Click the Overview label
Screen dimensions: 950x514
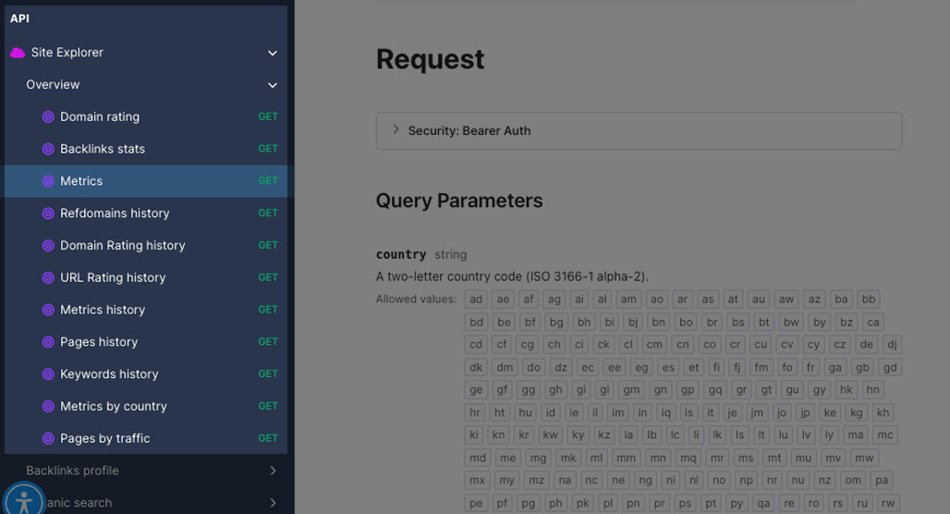pos(53,85)
